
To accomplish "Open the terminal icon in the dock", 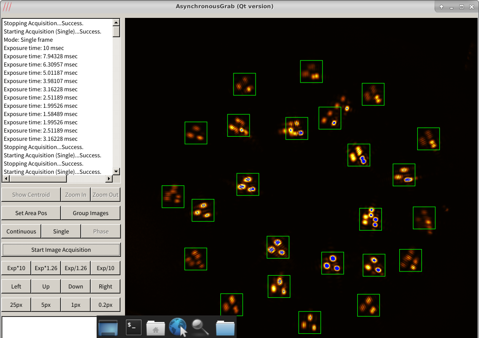I will 134,327.
